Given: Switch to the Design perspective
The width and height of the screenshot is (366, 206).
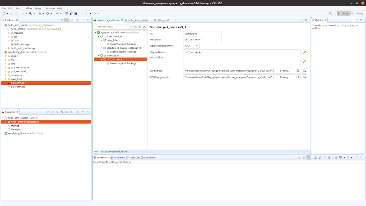Looking at the screenshot, I should [343, 13].
